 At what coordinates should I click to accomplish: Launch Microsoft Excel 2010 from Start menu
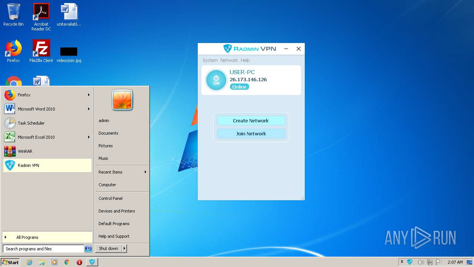[x=47, y=137]
